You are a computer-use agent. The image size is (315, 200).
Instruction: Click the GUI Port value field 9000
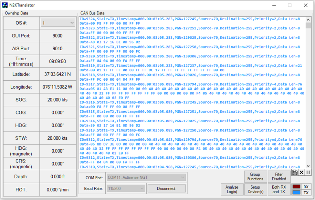pyautogui.click(x=58, y=36)
